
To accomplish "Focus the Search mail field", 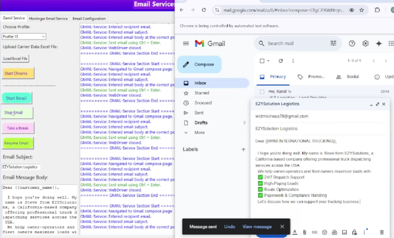I will (x=298, y=43).
